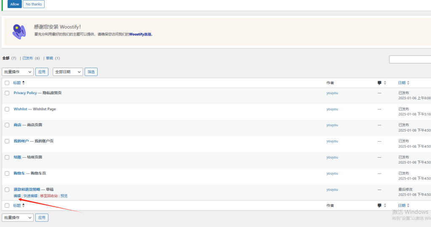
Task: Click the comments bubble icon in table footer
Action: click(x=380, y=206)
